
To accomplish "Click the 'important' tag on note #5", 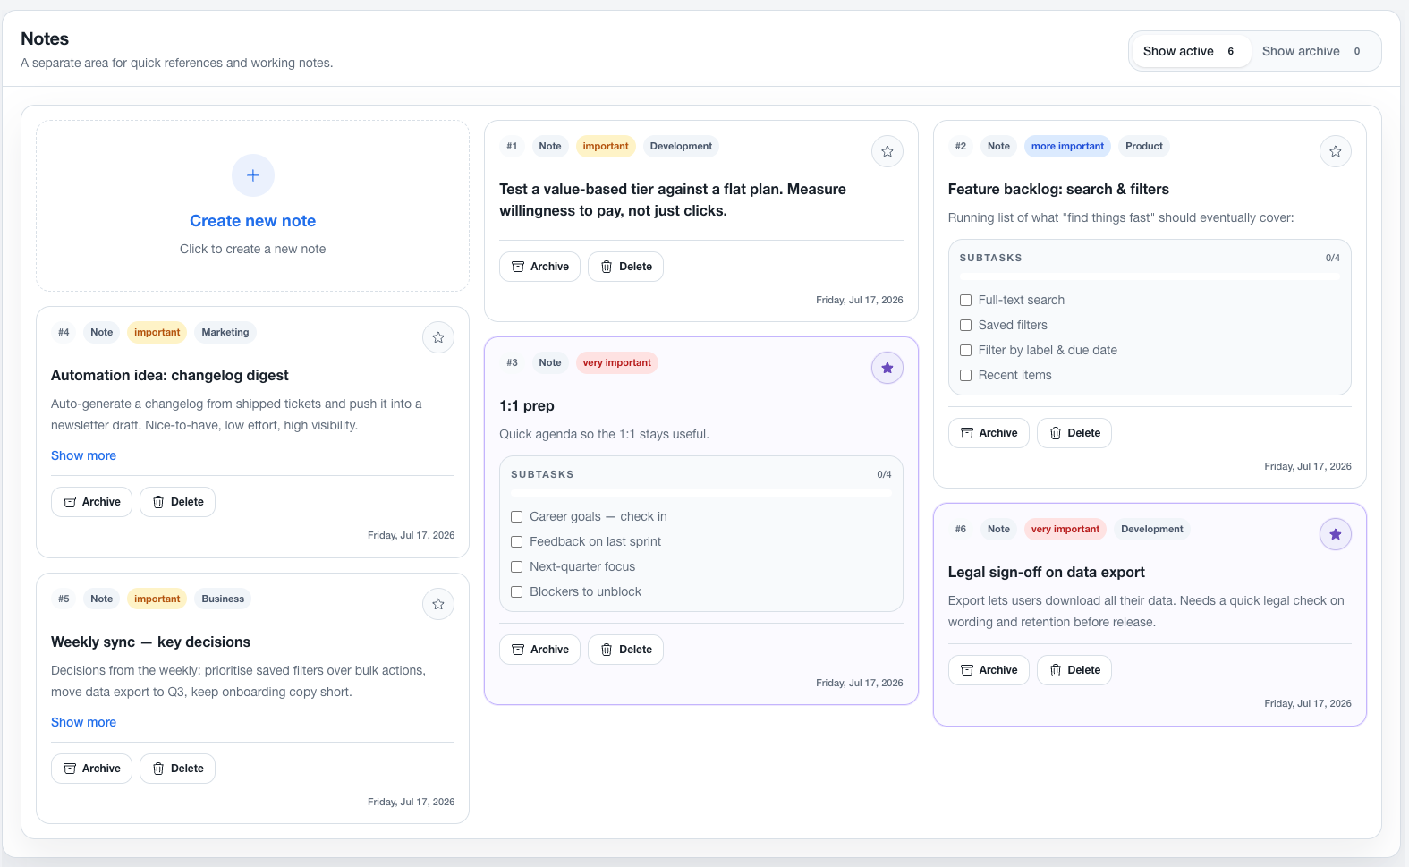I will [x=157, y=599].
